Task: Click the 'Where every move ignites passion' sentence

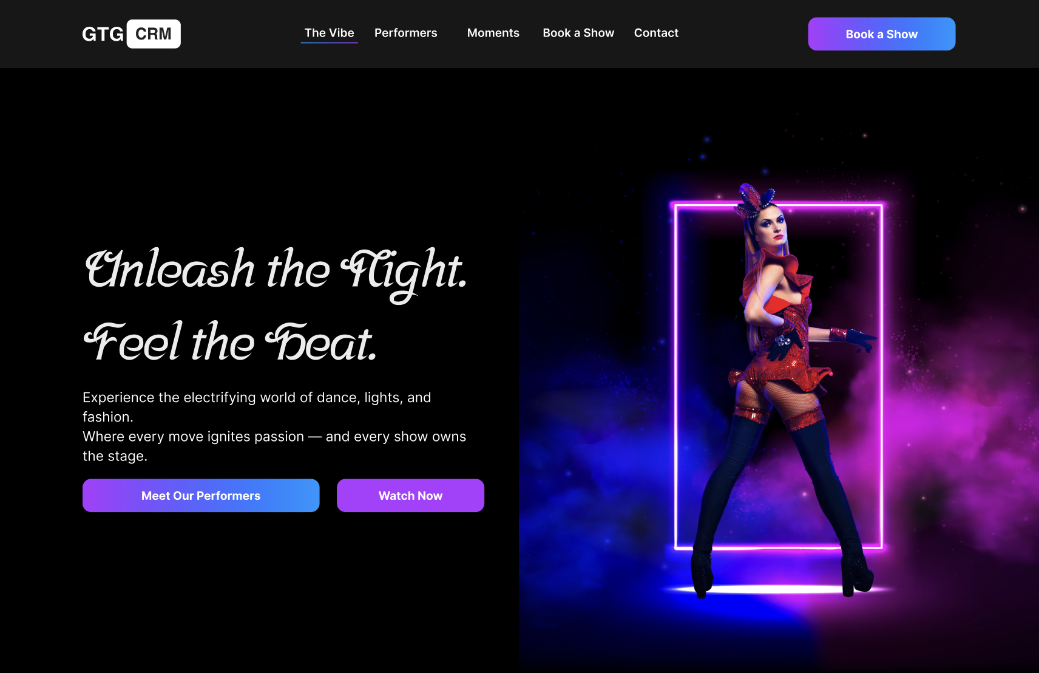Action: (x=274, y=446)
